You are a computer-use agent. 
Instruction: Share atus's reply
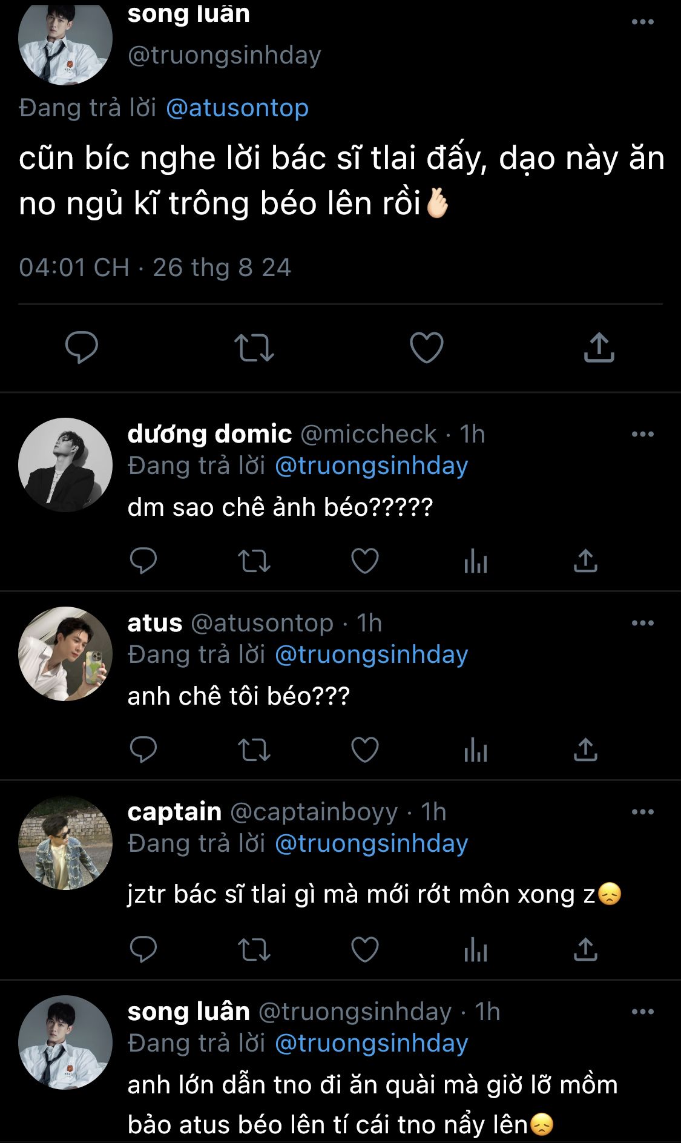click(x=585, y=750)
